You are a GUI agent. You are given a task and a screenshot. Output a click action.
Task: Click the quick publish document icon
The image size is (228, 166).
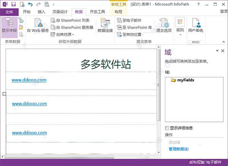(22, 4)
